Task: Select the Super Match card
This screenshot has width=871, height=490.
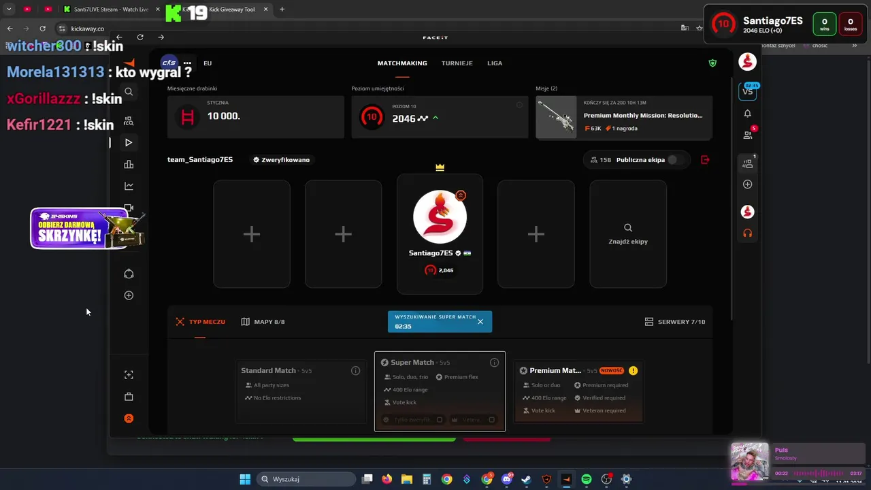Action: (x=440, y=391)
